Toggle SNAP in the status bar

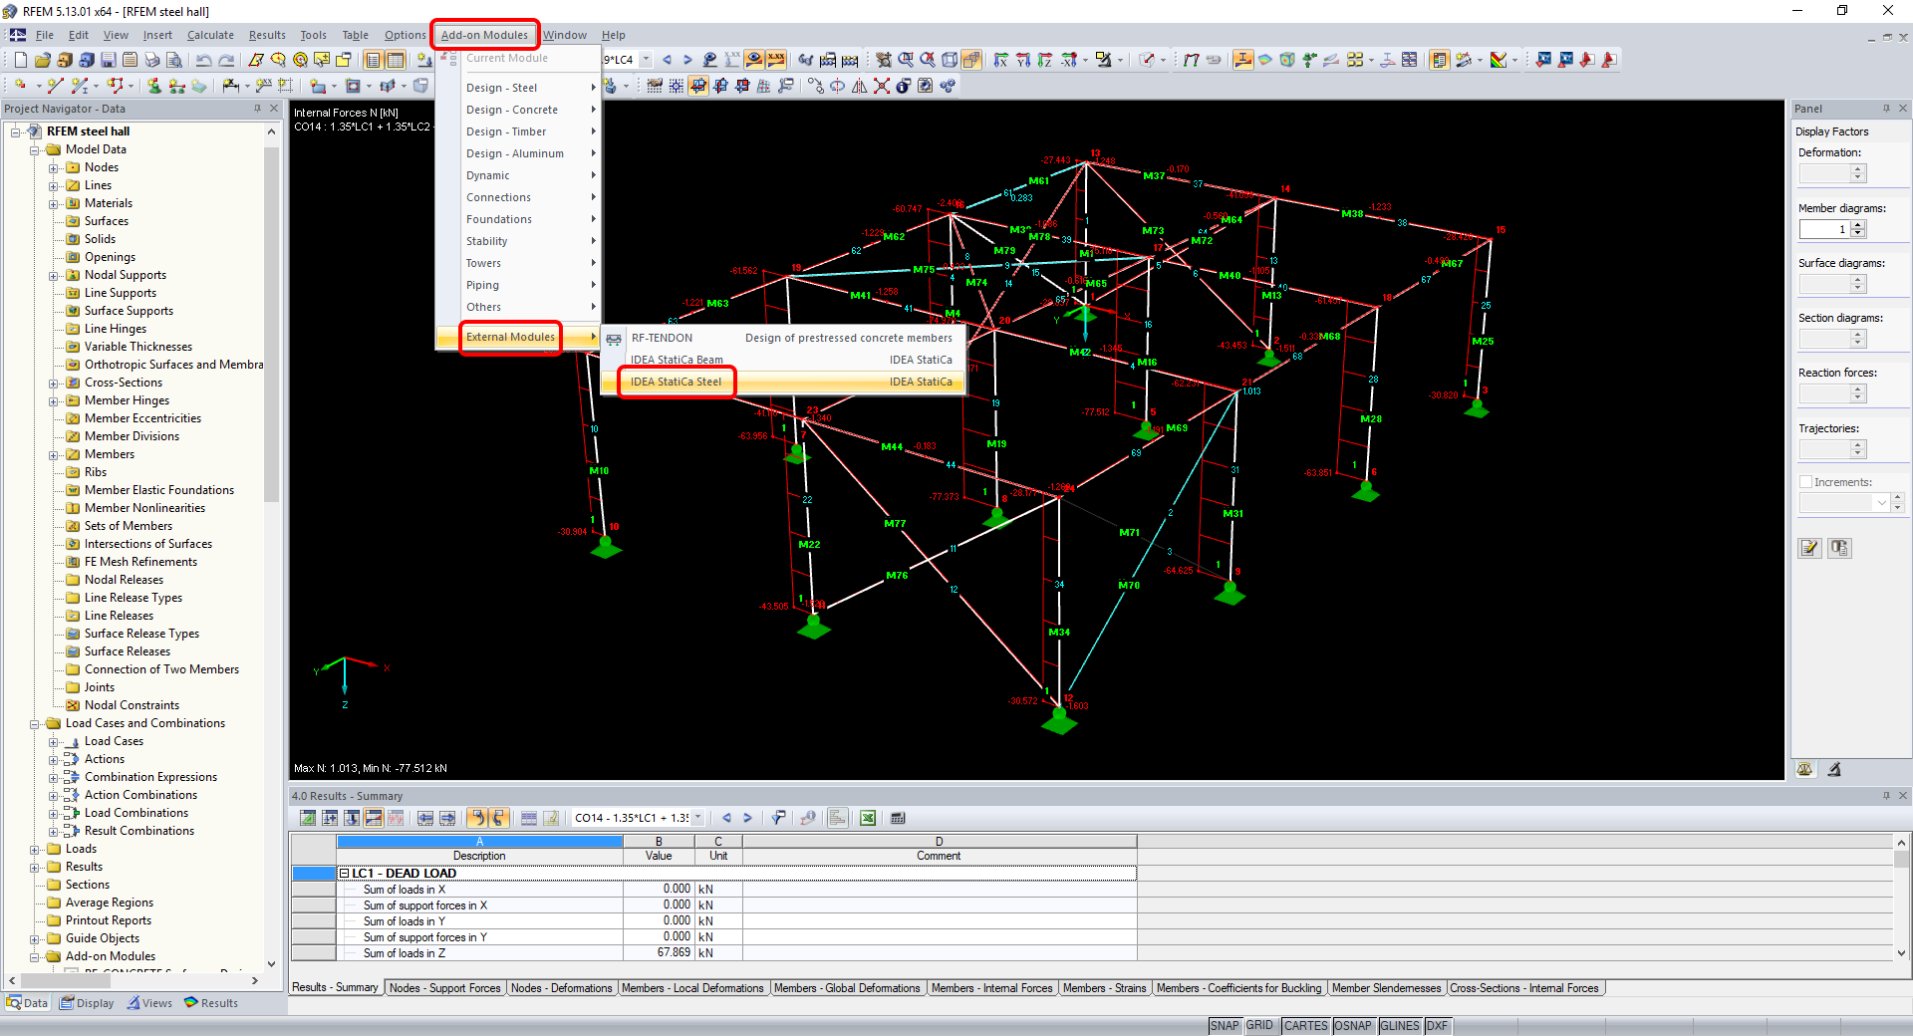[1224, 1026]
